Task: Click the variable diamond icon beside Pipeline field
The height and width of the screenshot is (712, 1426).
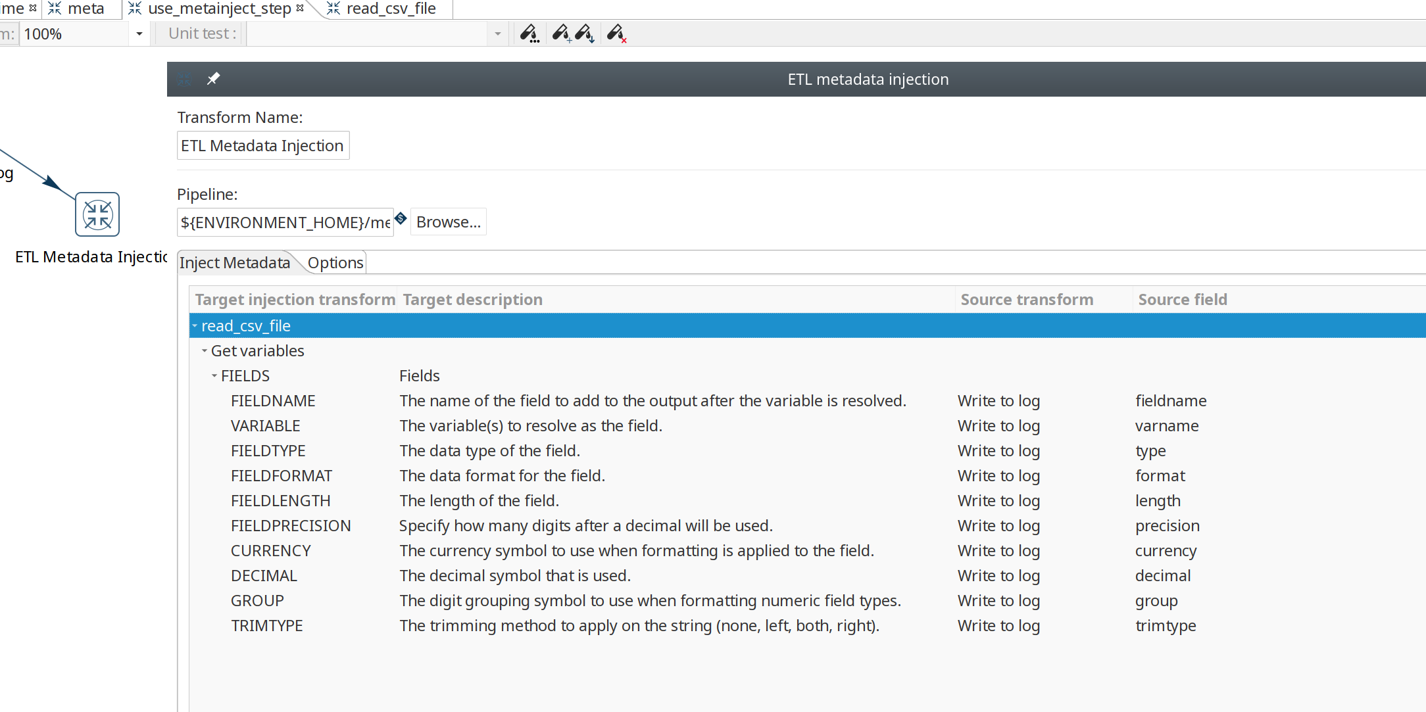Action: (x=401, y=218)
